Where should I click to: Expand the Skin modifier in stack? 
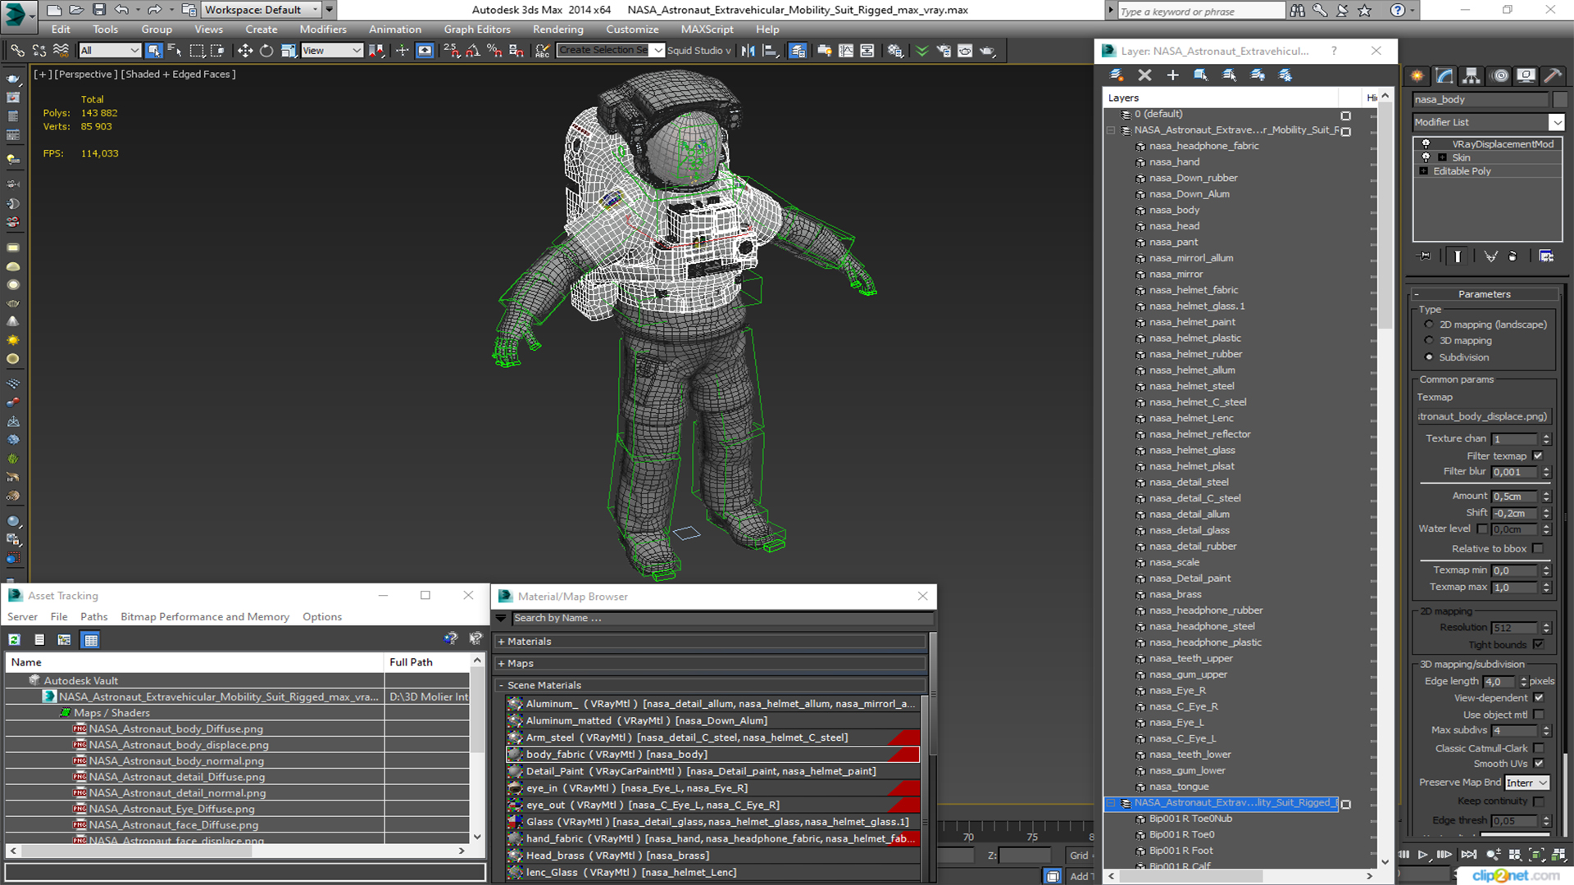click(x=1442, y=157)
